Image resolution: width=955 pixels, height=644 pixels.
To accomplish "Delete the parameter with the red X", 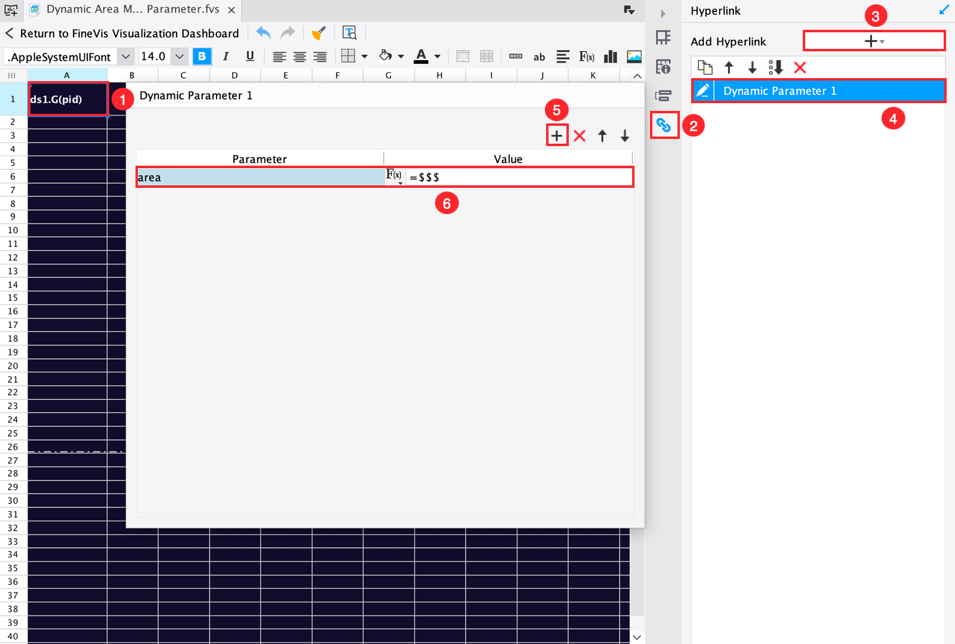I will [x=580, y=136].
